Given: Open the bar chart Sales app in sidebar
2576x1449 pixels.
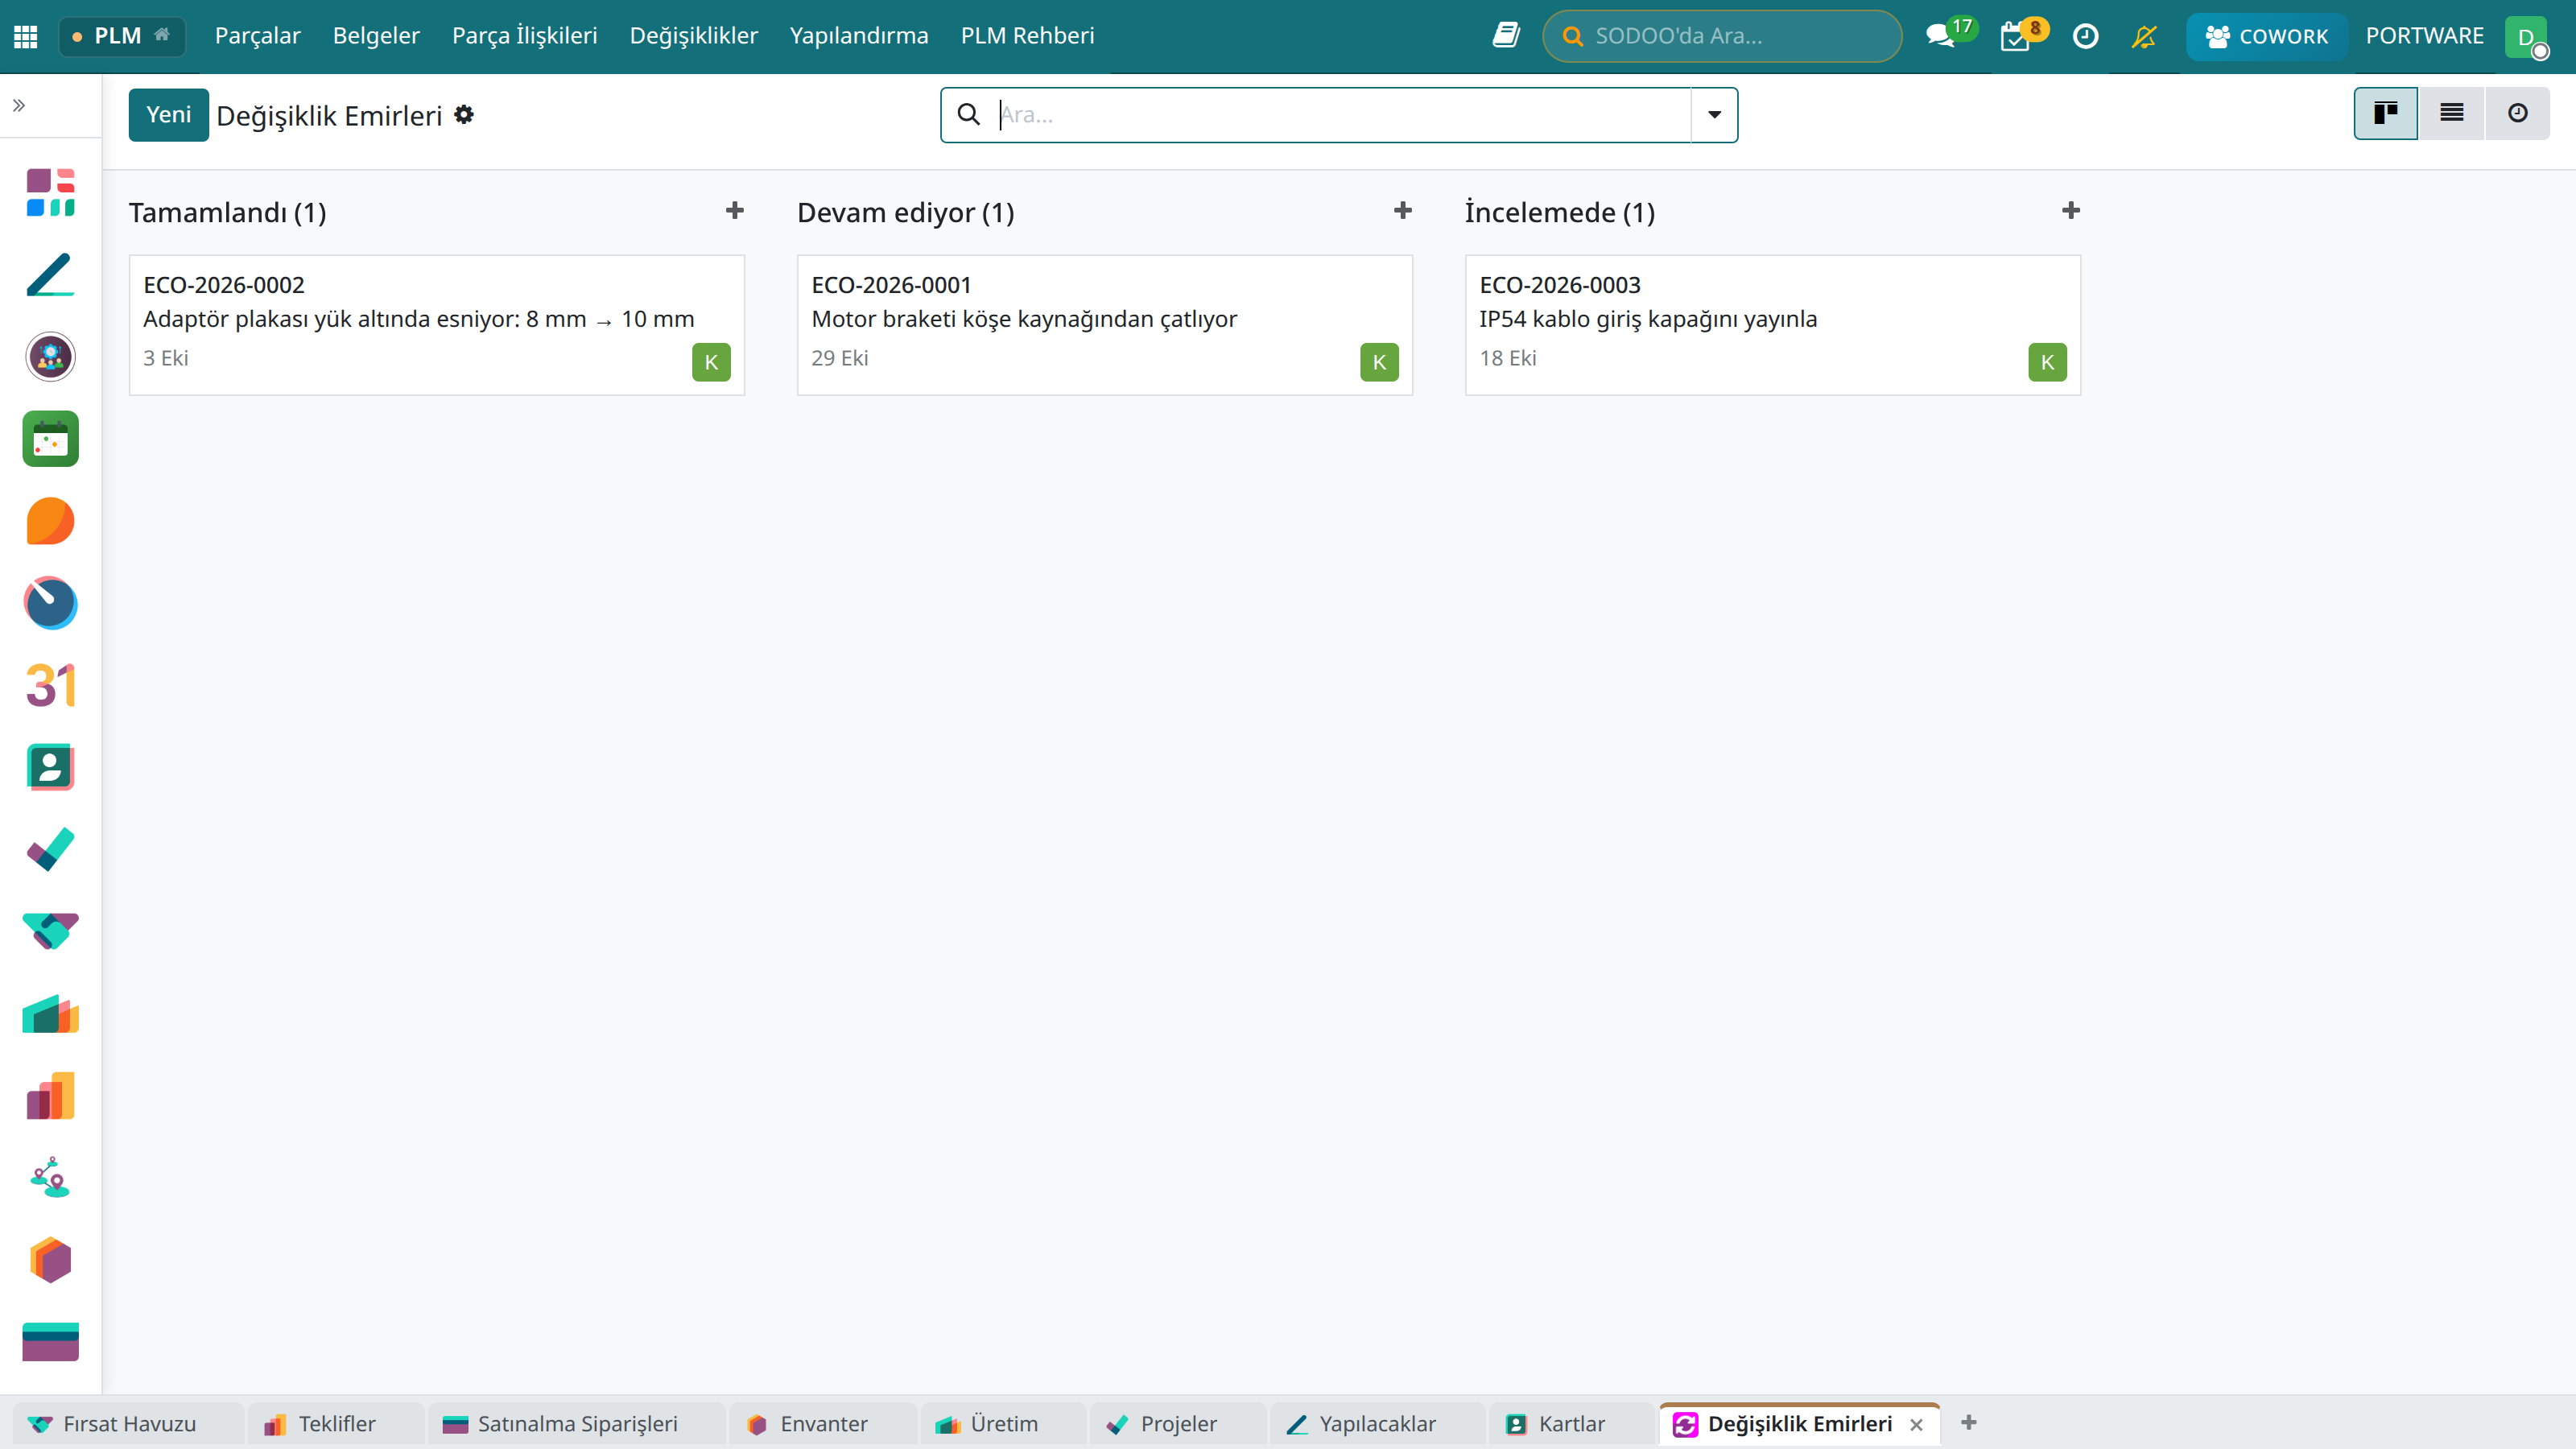Looking at the screenshot, I should [50, 1096].
